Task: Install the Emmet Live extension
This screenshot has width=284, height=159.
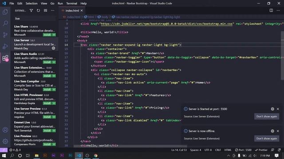Action: [47, 131]
